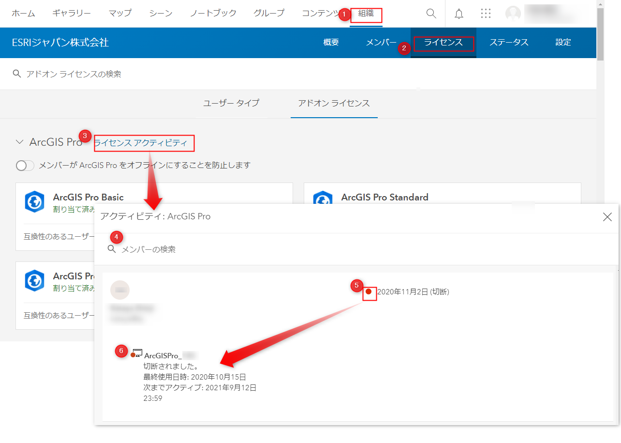This screenshot has width=621, height=443.
Task: Click the magnifier icon in member search
Action: (x=112, y=249)
